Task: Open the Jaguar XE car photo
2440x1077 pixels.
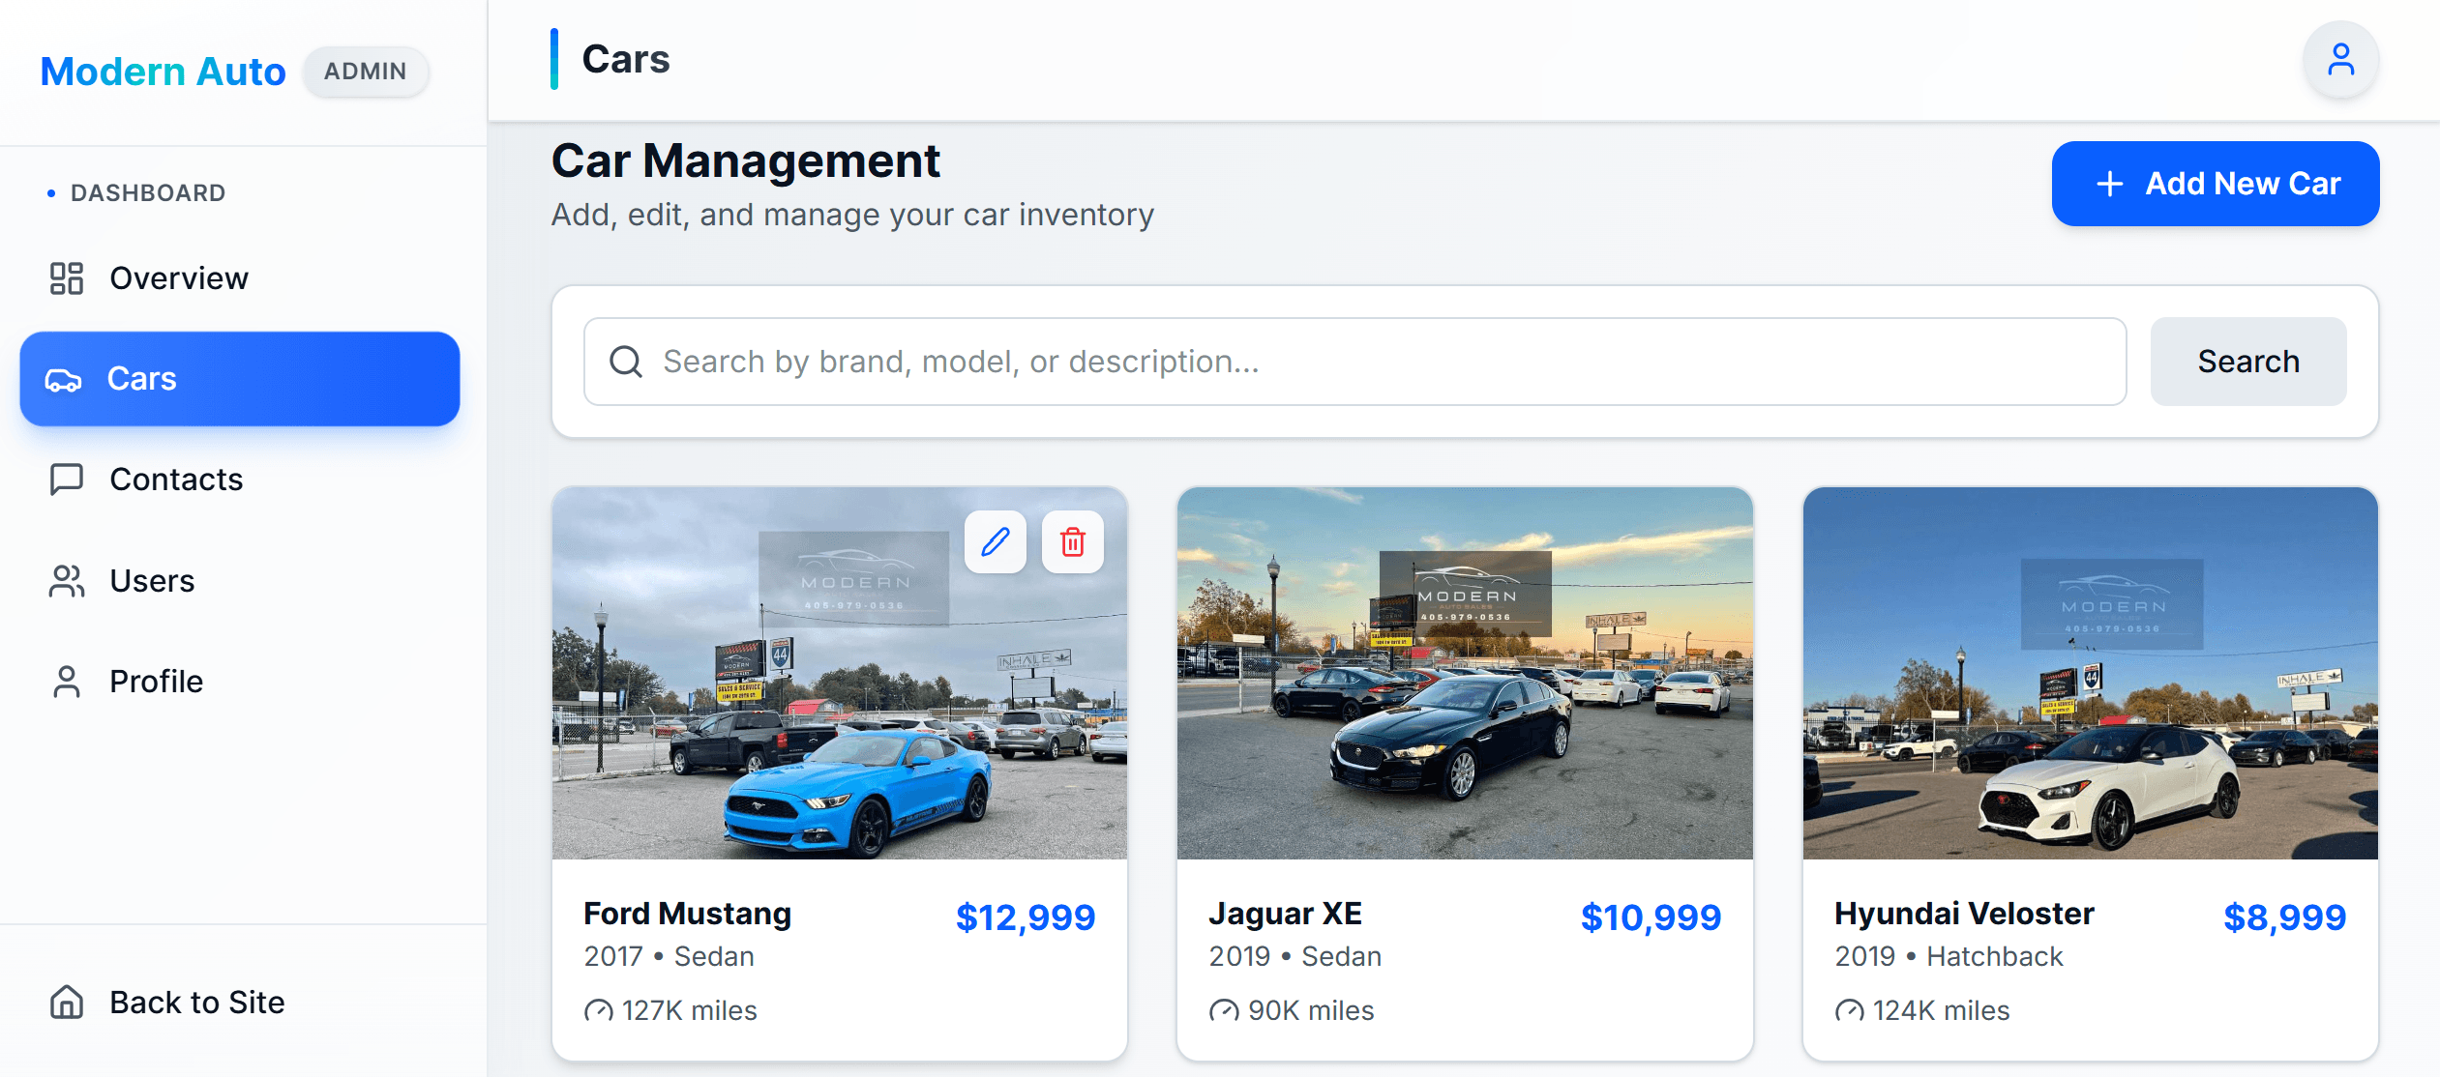Action: pyautogui.click(x=1465, y=673)
